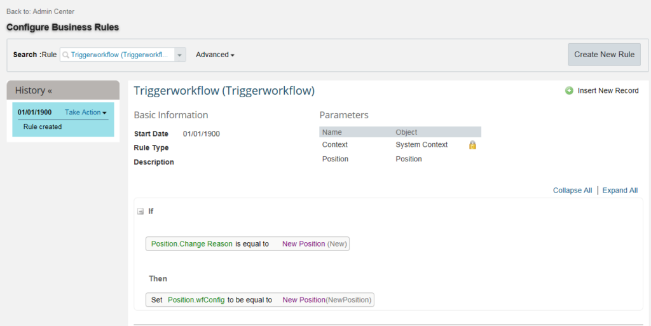Click Insert New Record link text
The height and width of the screenshot is (326, 651).
(x=608, y=90)
